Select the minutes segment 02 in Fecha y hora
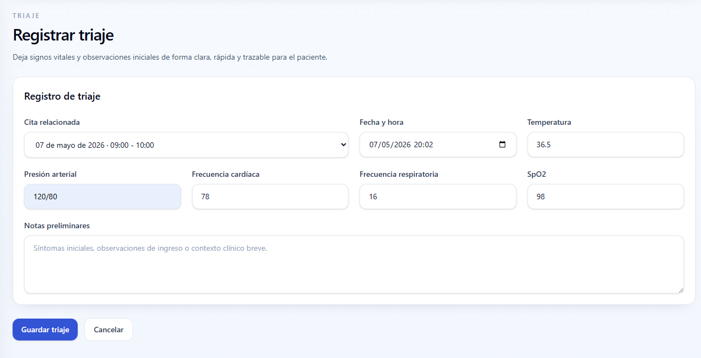This screenshot has width=701, height=358. (428, 145)
